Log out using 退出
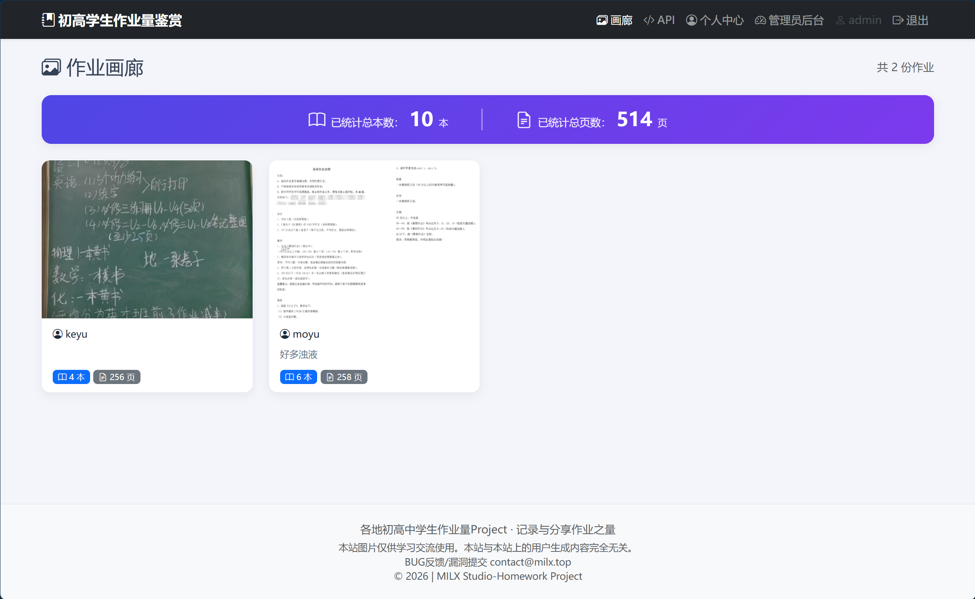The image size is (975, 599). [910, 20]
